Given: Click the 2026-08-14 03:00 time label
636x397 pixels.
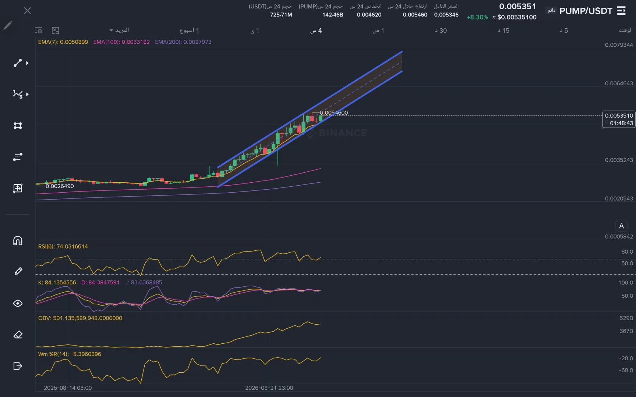Looking at the screenshot, I should pyautogui.click(x=68, y=388).
